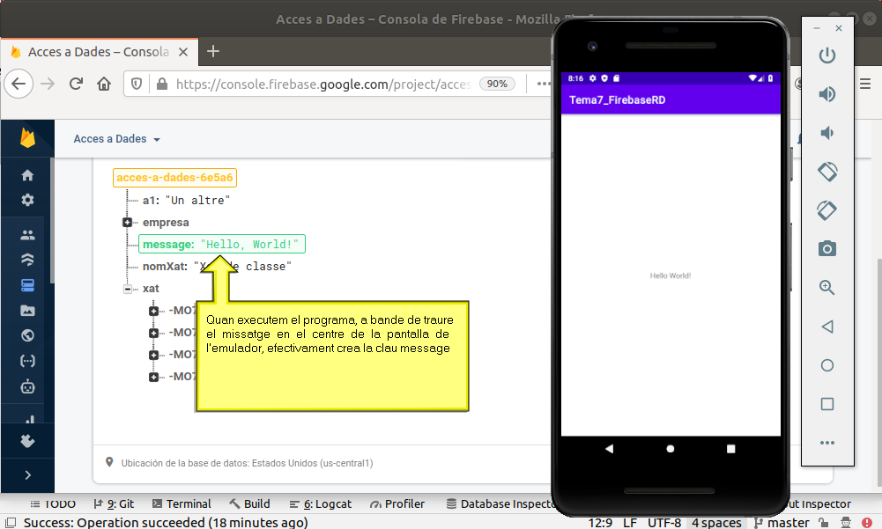This screenshot has height=529, width=882.
Task: Open Machine Learning robot icon in sidebar
Action: pyautogui.click(x=27, y=386)
